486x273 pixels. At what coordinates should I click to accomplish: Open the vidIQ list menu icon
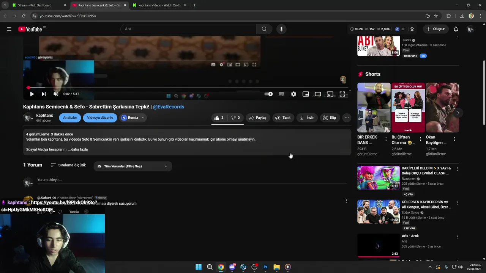pyautogui.click(x=403, y=29)
